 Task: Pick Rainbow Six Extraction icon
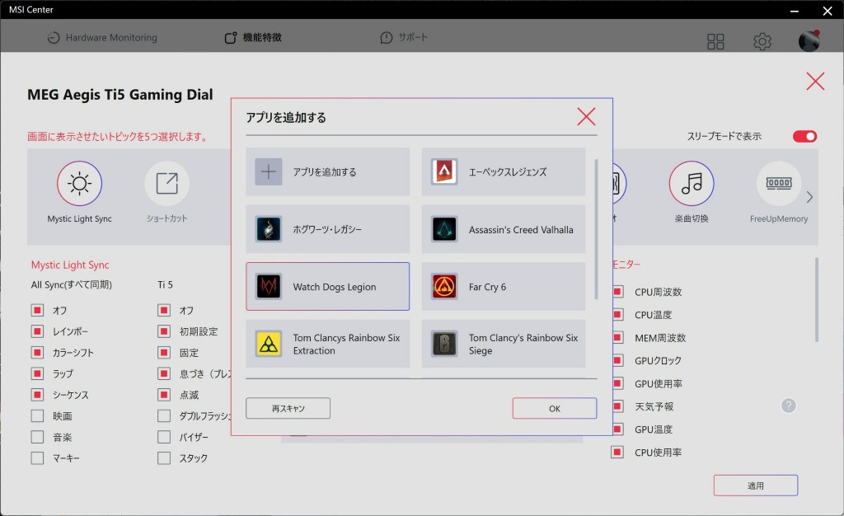(x=268, y=344)
